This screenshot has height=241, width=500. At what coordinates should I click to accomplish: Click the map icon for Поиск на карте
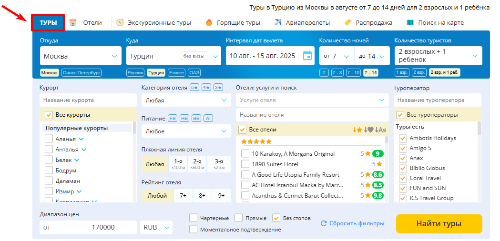(410, 23)
